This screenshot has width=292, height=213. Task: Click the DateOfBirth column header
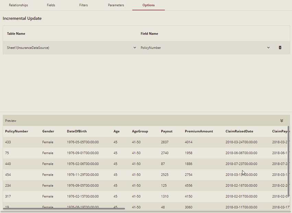click(x=77, y=131)
